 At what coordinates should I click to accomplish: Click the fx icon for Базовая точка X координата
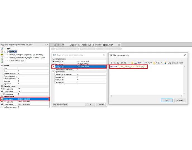pos(2,89)
